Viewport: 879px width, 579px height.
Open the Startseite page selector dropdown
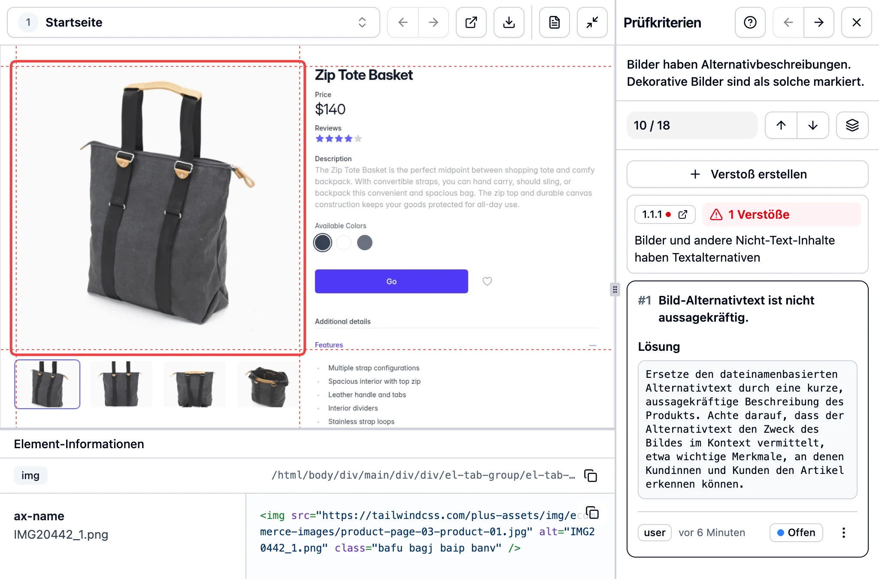point(193,22)
